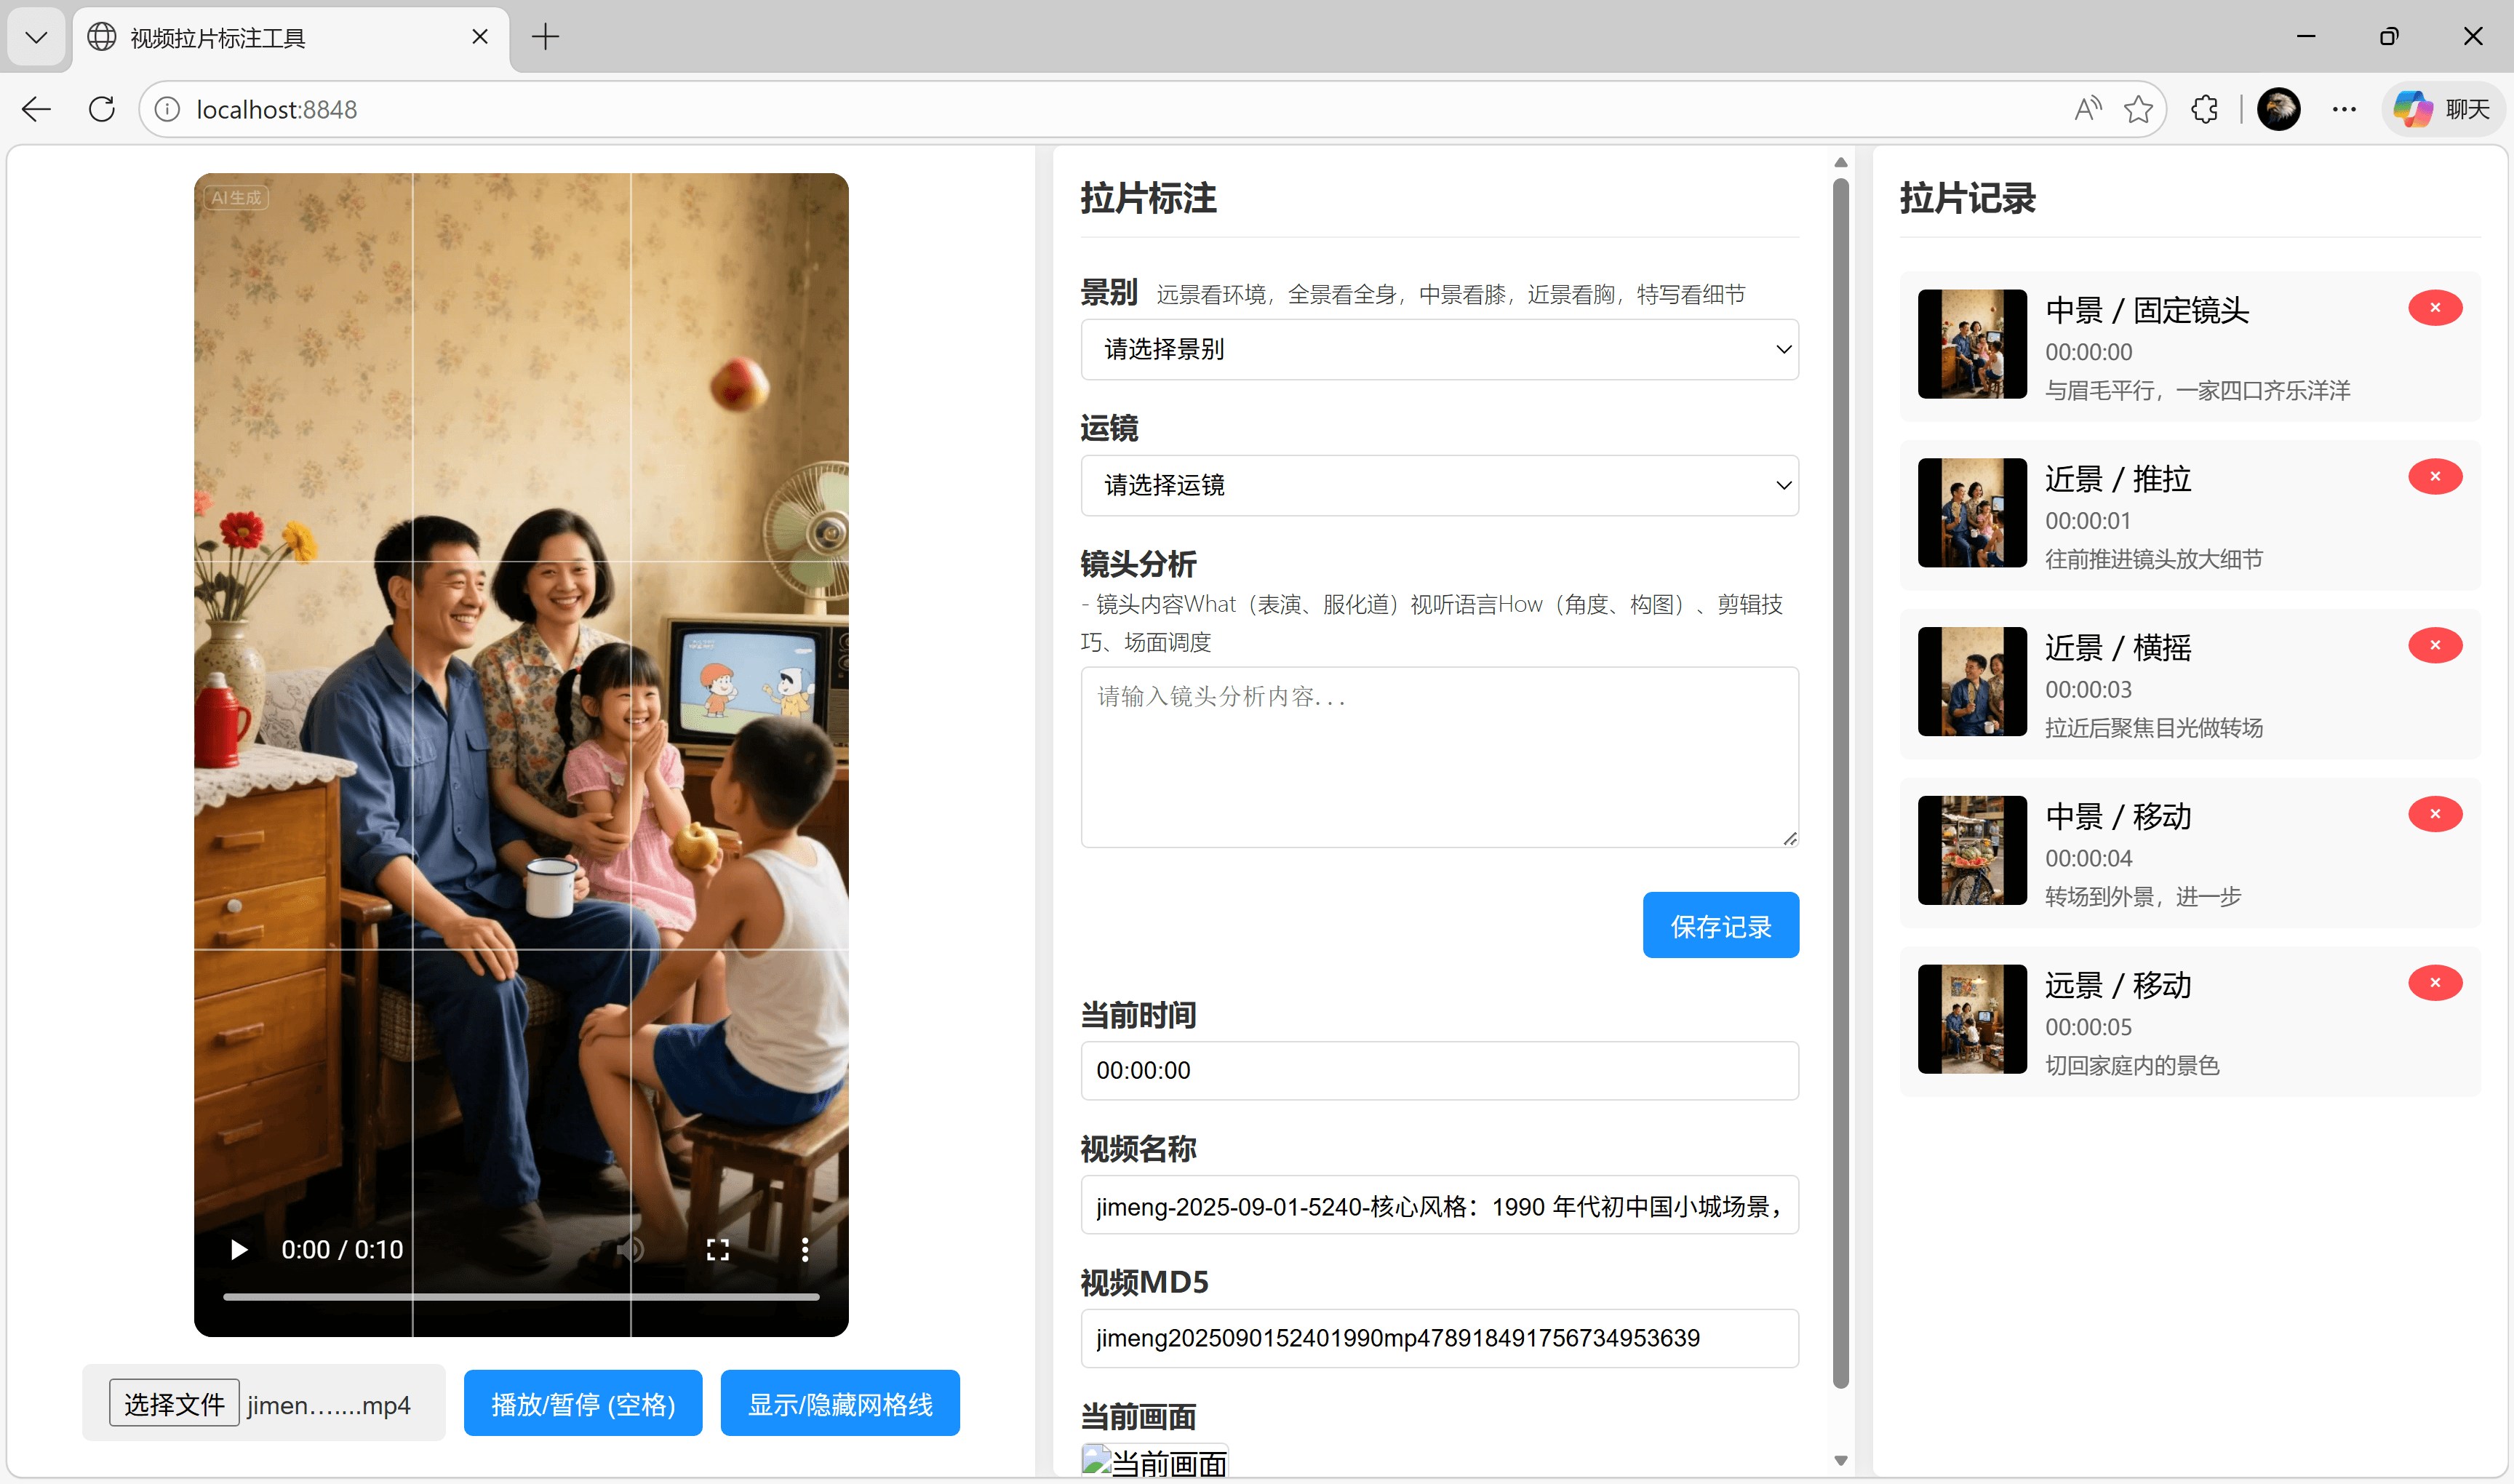Click the 视频名称 input field
Screen dimensions: 2514x1484
coord(1439,1206)
